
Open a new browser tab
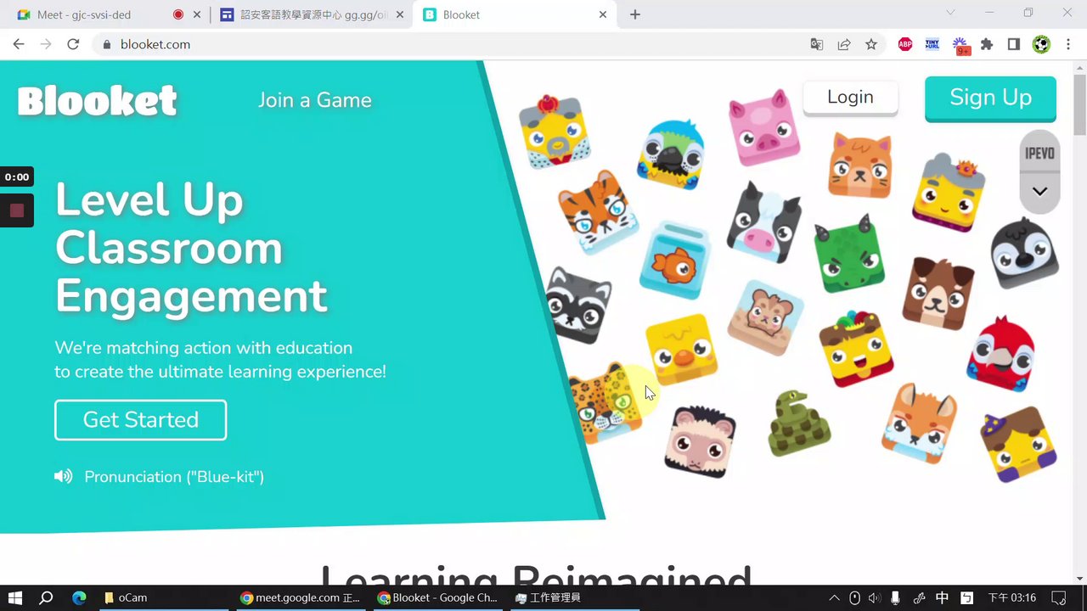(x=635, y=14)
